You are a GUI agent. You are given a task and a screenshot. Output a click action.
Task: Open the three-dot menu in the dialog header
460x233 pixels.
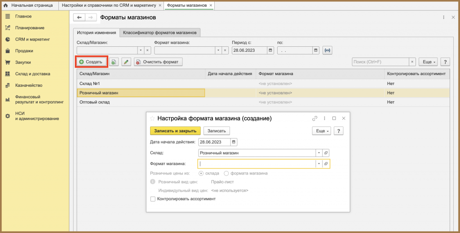pyautogui.click(x=324, y=118)
